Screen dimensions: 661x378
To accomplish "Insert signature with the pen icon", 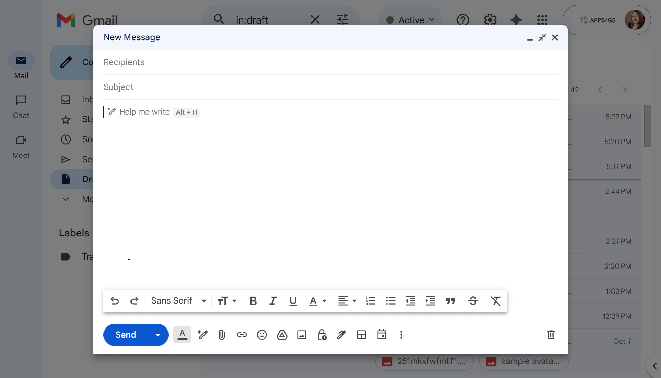I will 342,335.
